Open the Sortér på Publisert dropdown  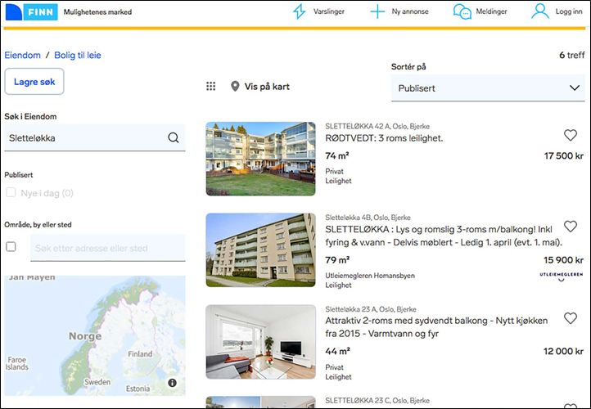click(x=488, y=88)
